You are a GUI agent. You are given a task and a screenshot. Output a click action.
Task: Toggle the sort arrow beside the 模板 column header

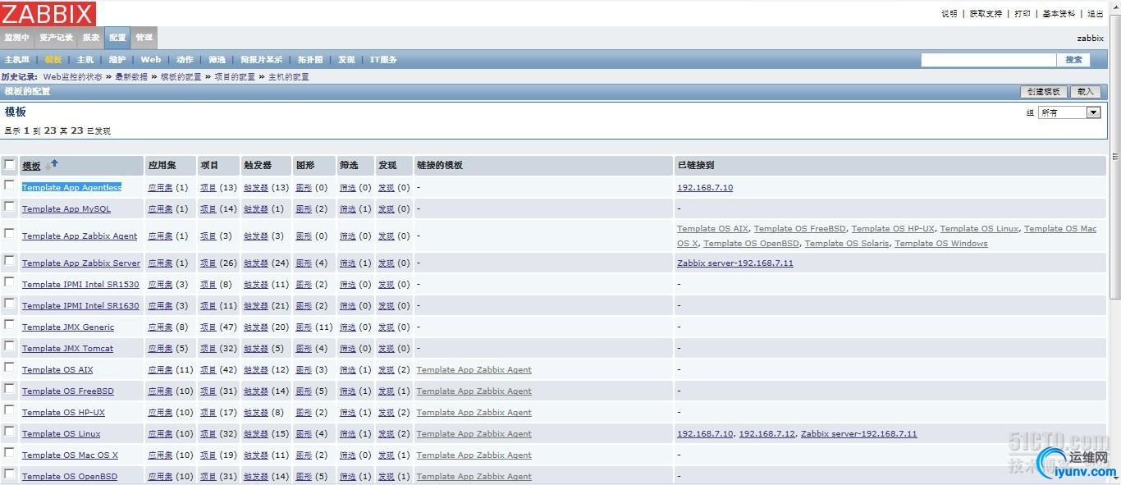[54, 164]
